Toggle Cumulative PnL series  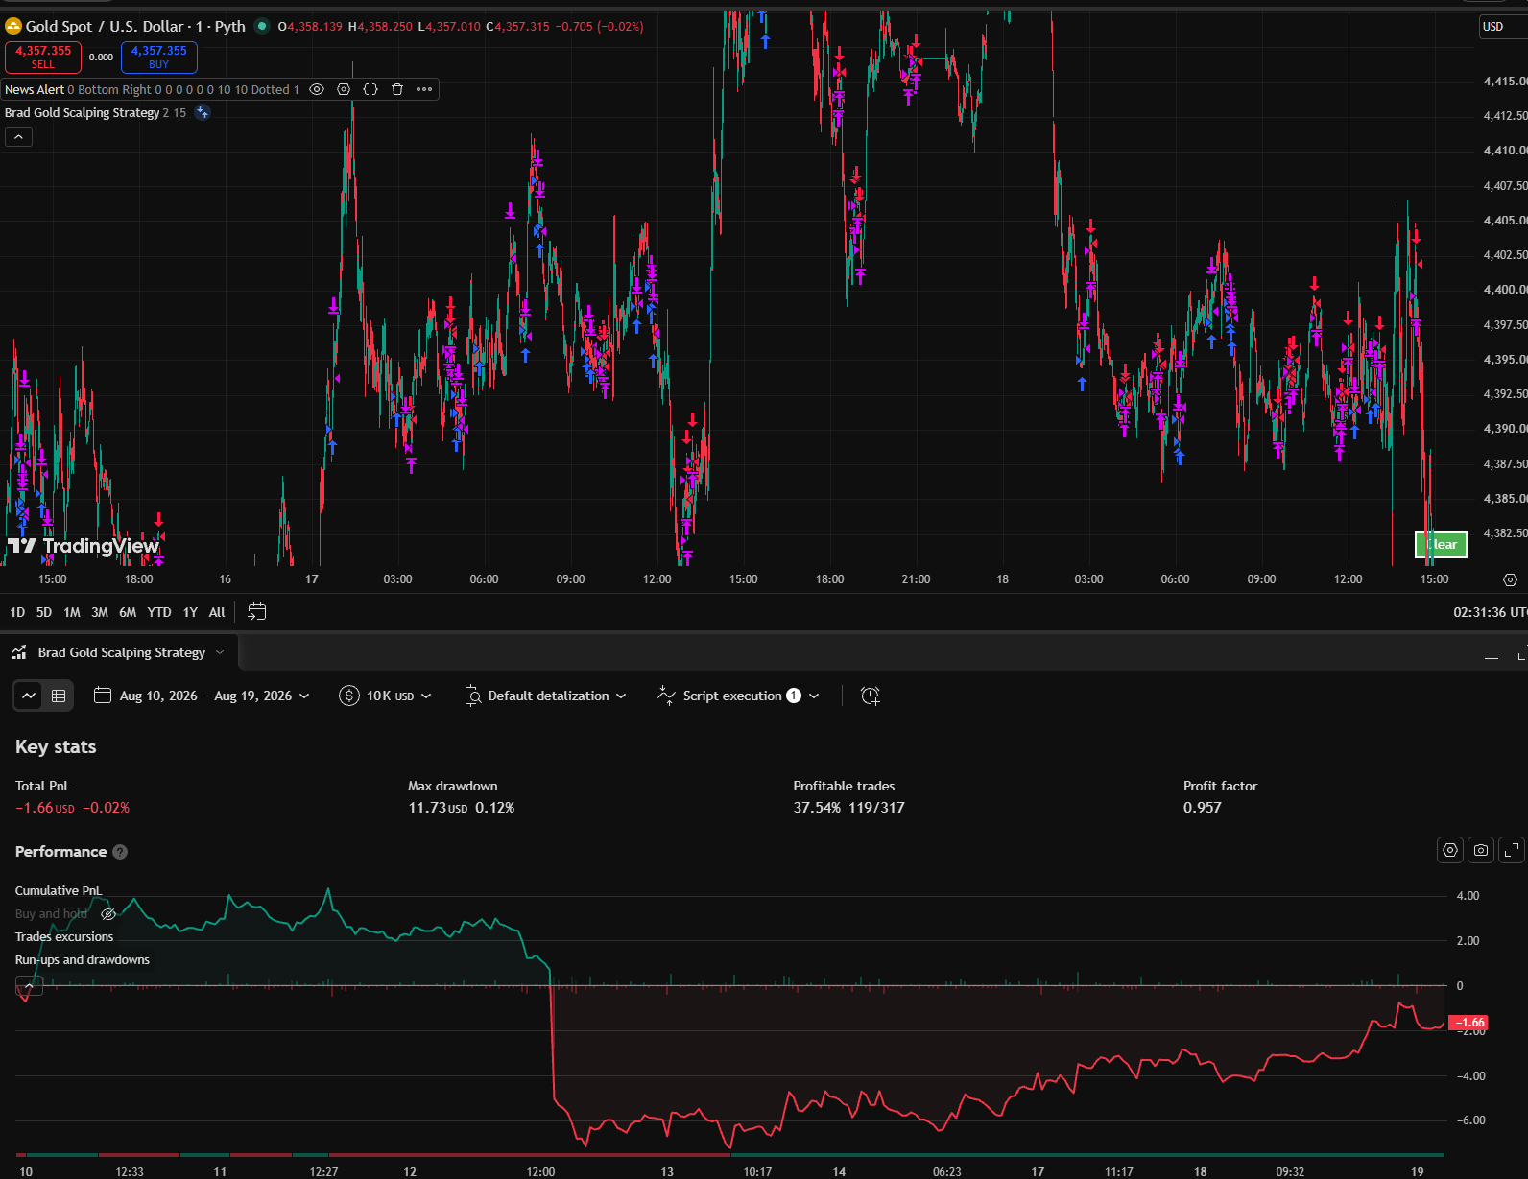click(59, 891)
